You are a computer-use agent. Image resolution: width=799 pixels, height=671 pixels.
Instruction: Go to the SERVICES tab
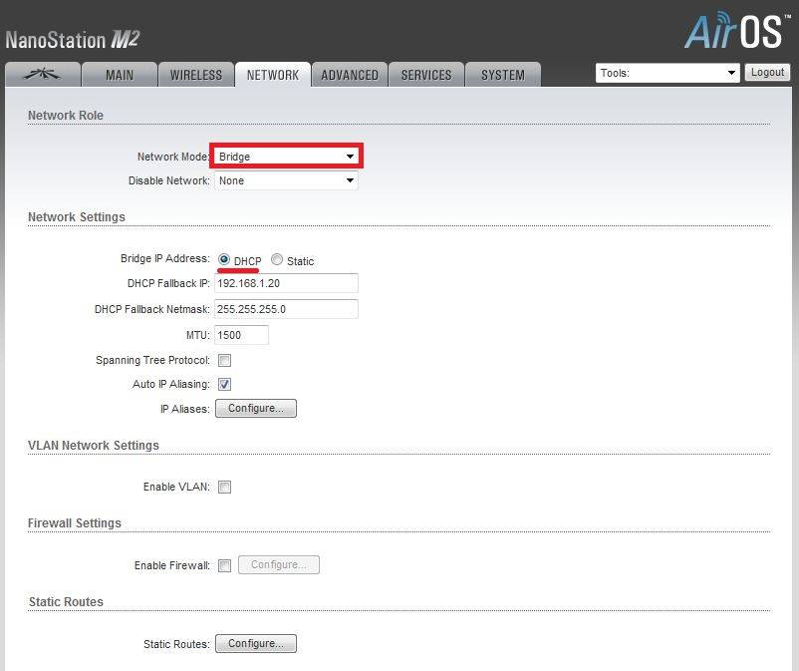pos(426,75)
